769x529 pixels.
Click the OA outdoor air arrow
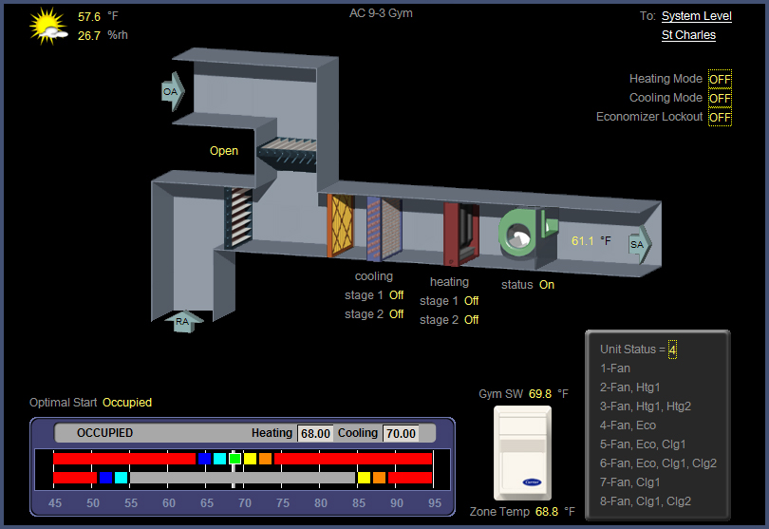tap(172, 91)
